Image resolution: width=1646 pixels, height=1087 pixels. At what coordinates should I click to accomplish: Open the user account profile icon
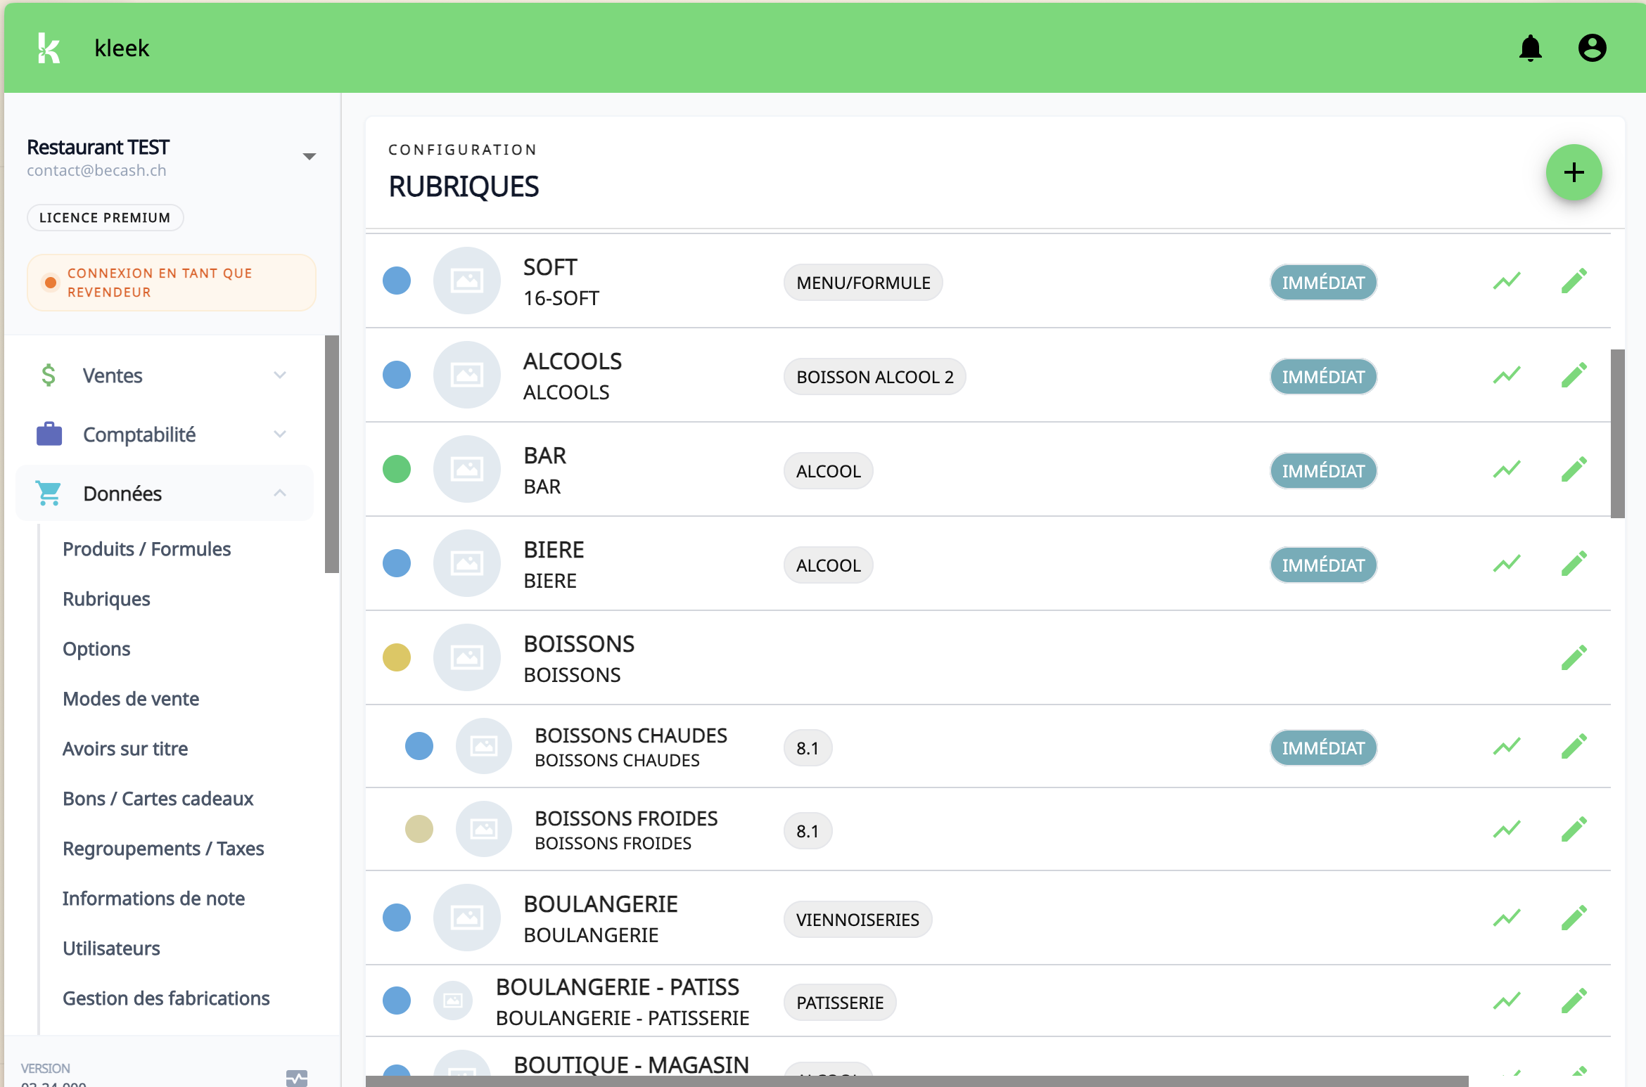point(1592,49)
